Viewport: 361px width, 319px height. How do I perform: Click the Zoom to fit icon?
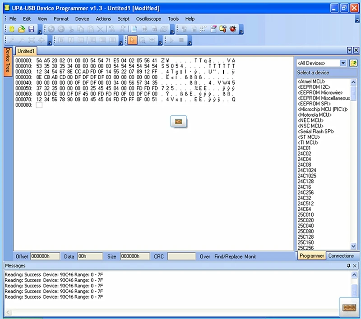[32, 40]
